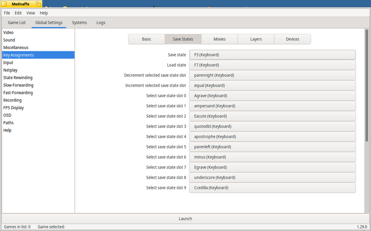The height and width of the screenshot is (231, 371).
Task: Open the View menu
Action: (31, 13)
